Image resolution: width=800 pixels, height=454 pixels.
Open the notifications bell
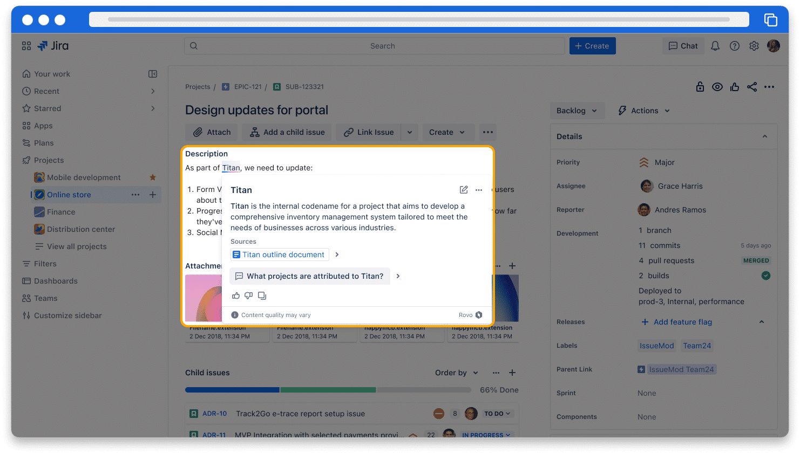tap(715, 46)
